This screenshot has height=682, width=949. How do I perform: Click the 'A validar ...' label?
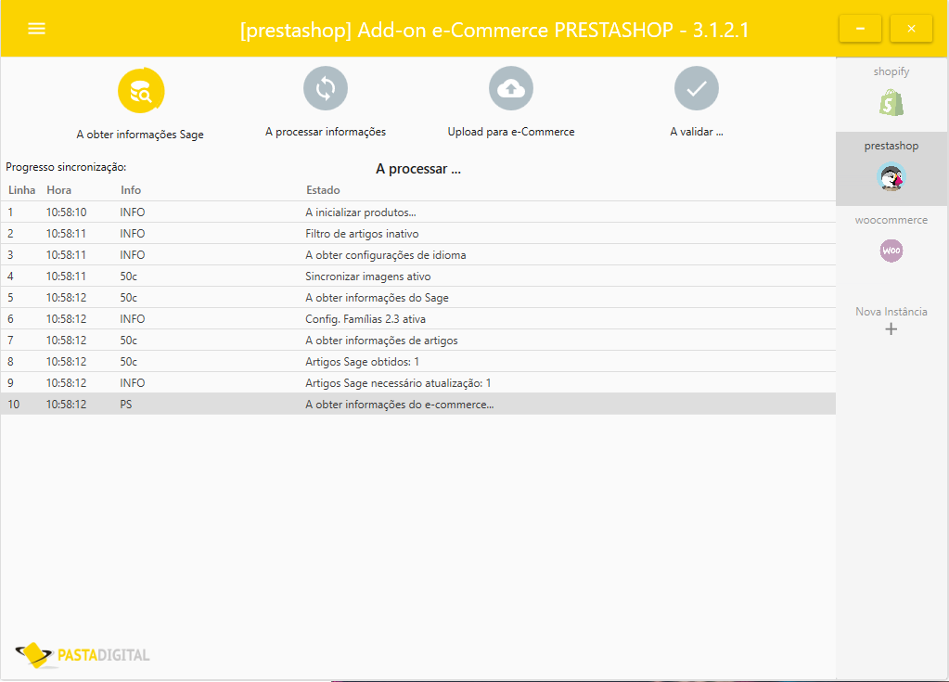point(697,132)
